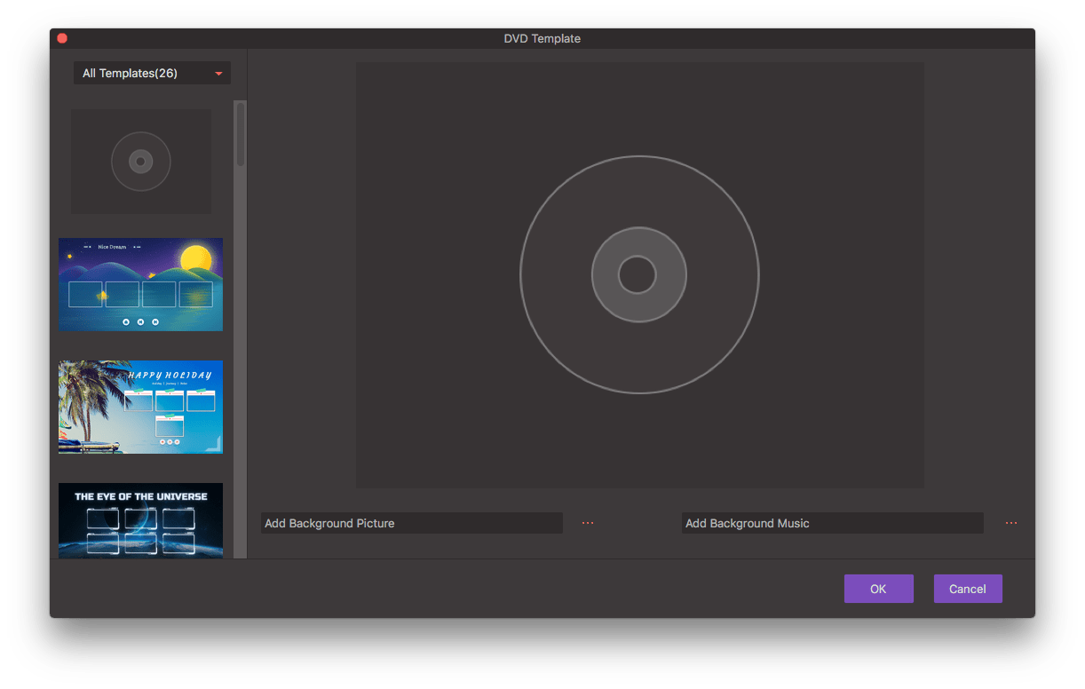
Task: Click the DVD Template title bar text
Action: point(542,38)
